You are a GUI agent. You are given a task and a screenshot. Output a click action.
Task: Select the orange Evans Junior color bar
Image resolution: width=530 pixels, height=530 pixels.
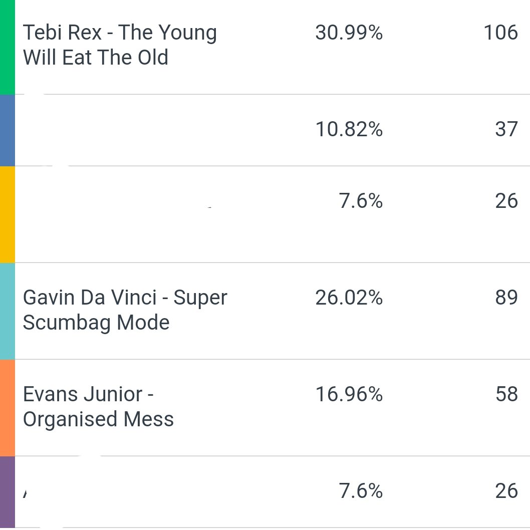click(x=8, y=408)
